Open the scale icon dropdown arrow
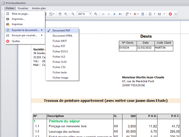189x137 pixels. tap(54, 14)
